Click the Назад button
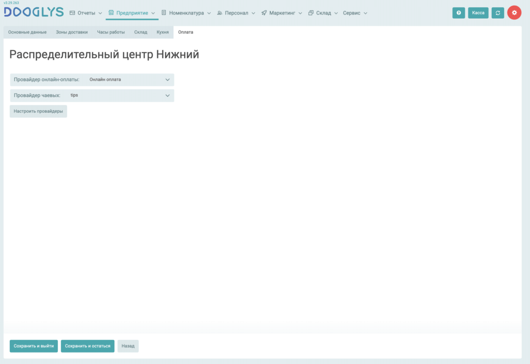 [x=128, y=346]
